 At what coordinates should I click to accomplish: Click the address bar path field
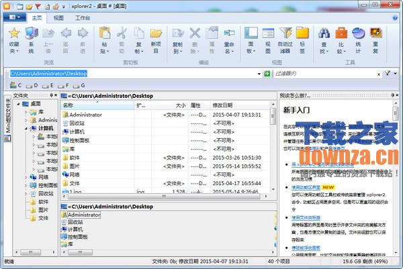132,74
